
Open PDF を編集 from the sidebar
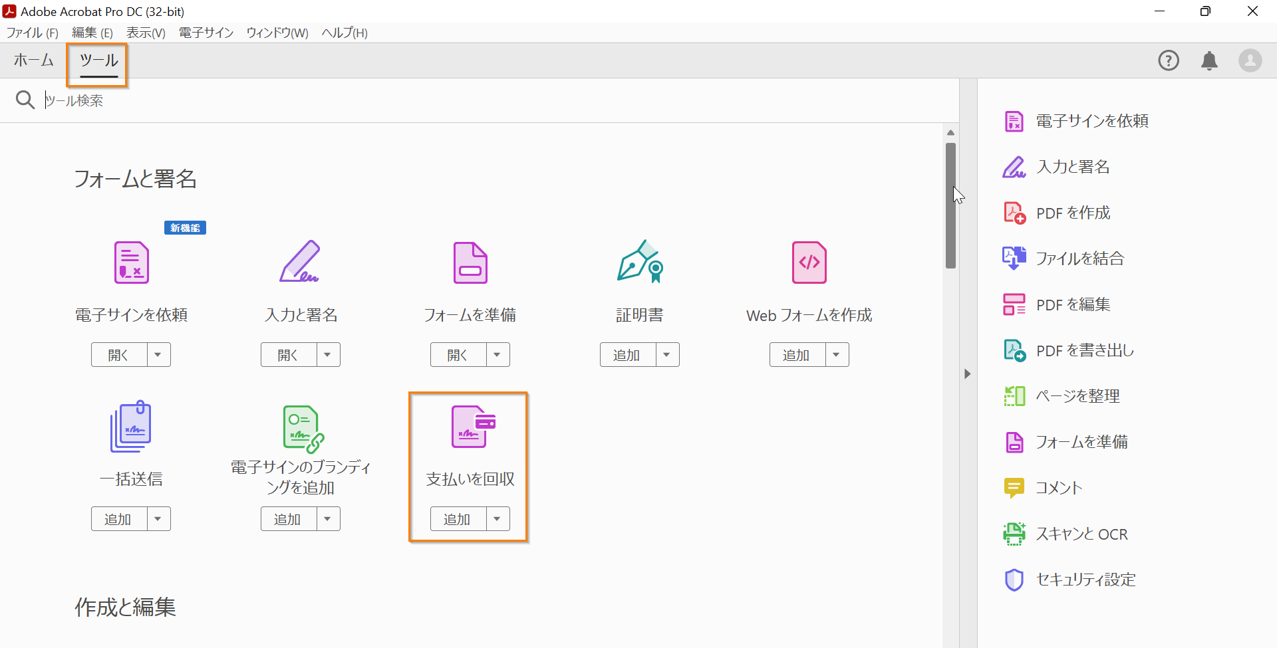[1073, 304]
